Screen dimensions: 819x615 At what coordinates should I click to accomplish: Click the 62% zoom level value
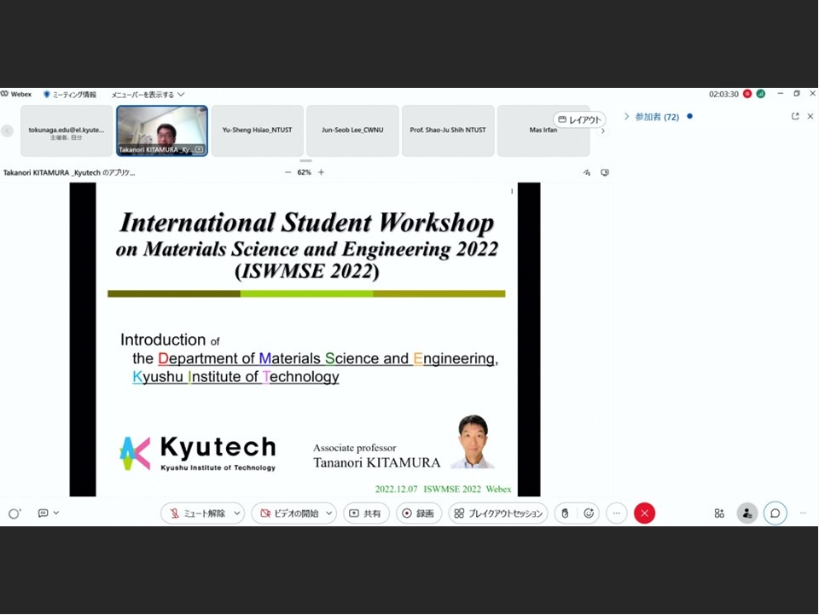coord(304,172)
